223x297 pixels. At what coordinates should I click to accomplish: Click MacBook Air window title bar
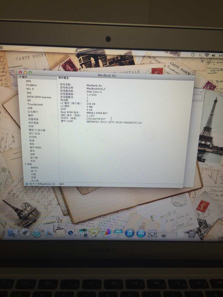click(x=107, y=75)
